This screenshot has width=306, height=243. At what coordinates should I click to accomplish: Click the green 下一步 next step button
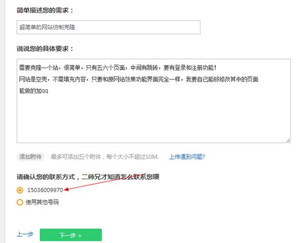[x=71, y=235]
